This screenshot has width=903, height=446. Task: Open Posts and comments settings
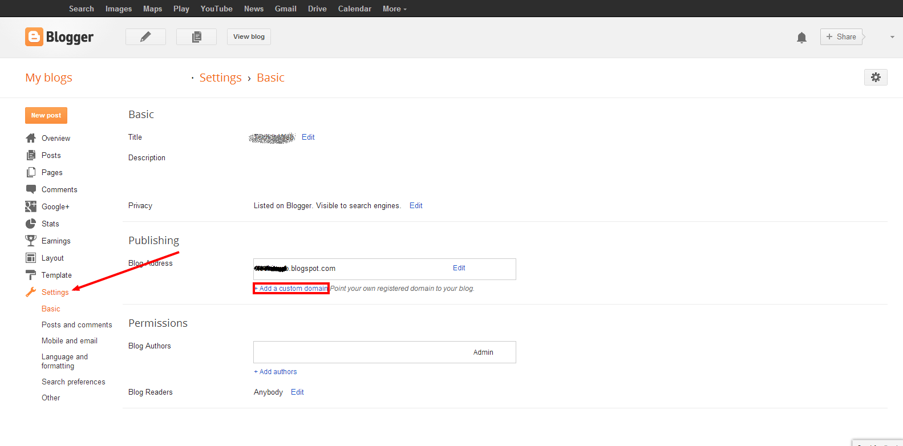(x=77, y=325)
